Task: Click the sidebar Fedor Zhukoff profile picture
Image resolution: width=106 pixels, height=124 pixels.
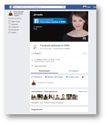Action: (x=11, y=13)
